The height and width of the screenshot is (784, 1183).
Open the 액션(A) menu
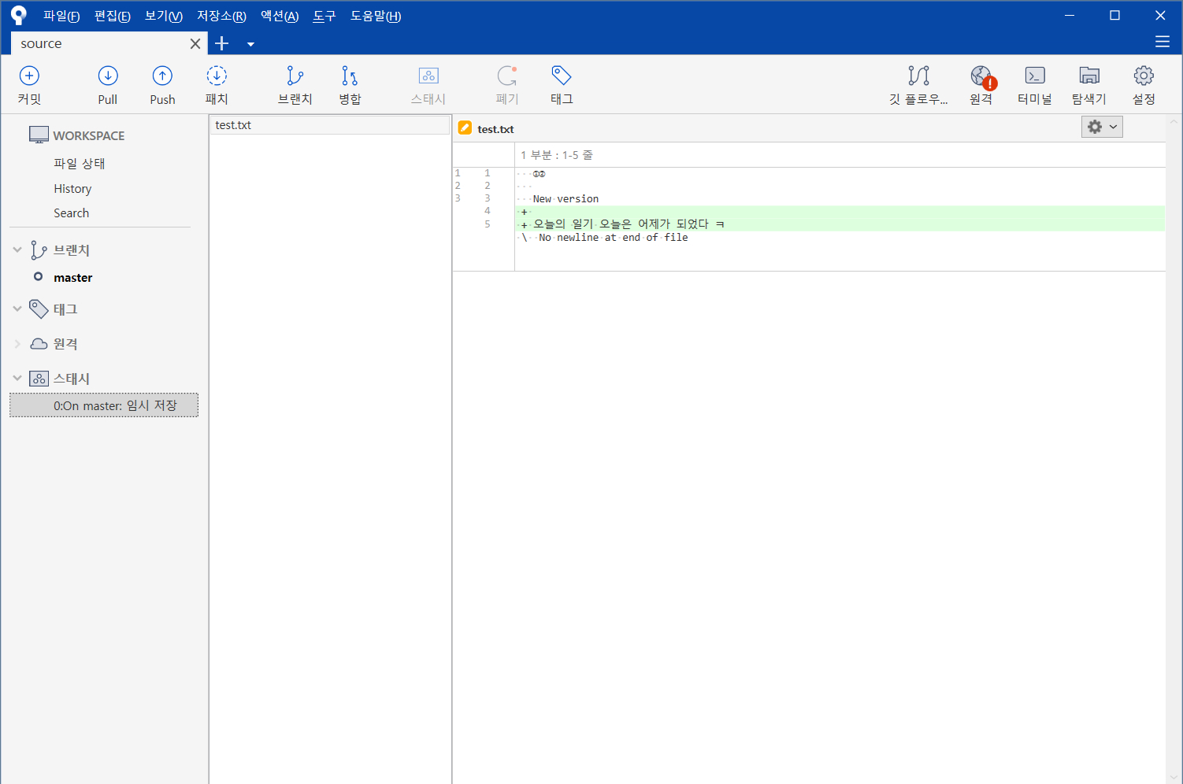(280, 16)
